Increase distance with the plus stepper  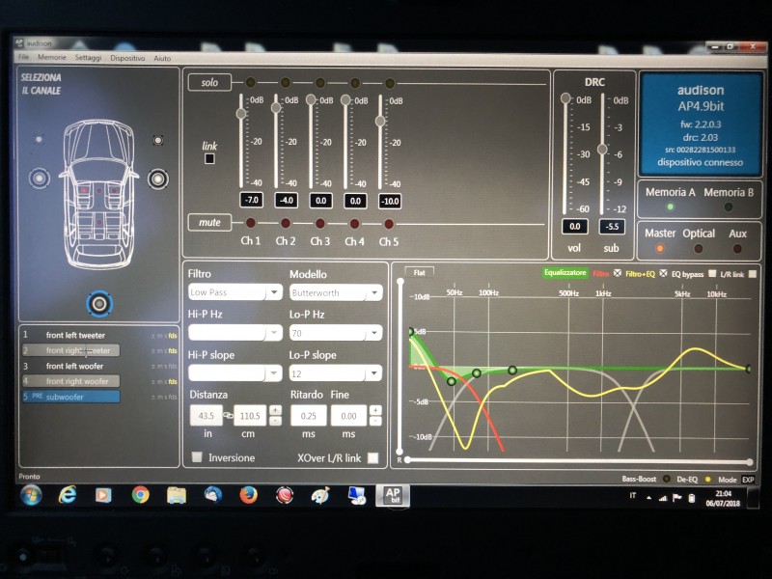(276, 409)
